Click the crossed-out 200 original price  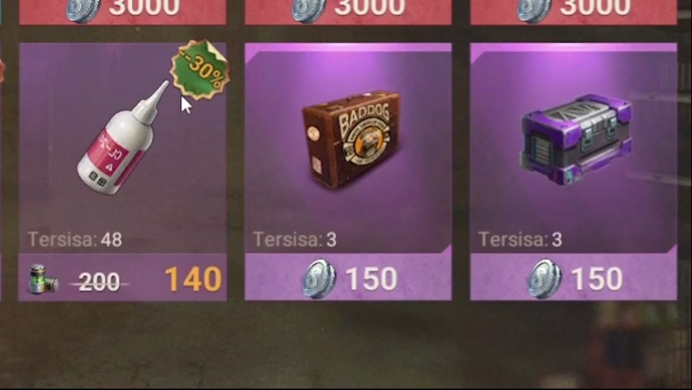[99, 282]
